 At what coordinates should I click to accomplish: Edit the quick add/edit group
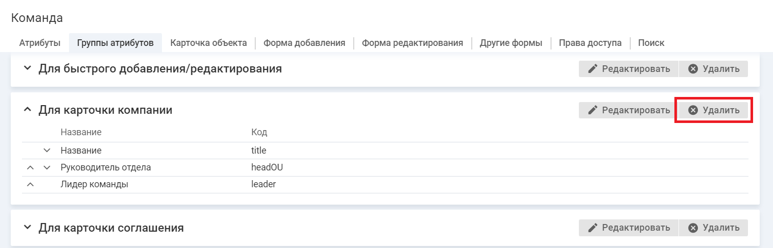click(628, 69)
